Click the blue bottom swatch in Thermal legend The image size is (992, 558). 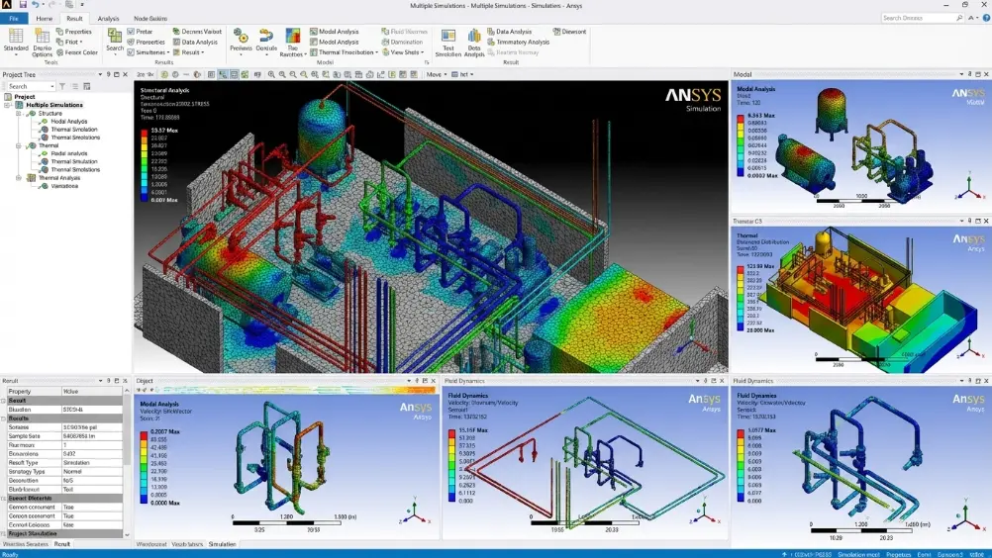741,328
